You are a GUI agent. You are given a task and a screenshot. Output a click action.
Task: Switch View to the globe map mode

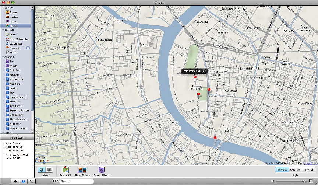click(x=41, y=170)
